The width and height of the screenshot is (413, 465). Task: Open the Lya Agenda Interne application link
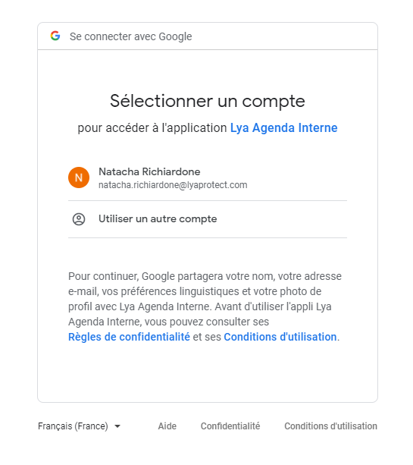284,127
